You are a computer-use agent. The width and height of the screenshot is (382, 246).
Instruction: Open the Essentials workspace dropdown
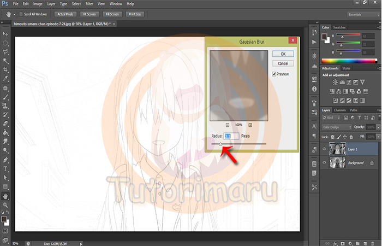[363, 14]
